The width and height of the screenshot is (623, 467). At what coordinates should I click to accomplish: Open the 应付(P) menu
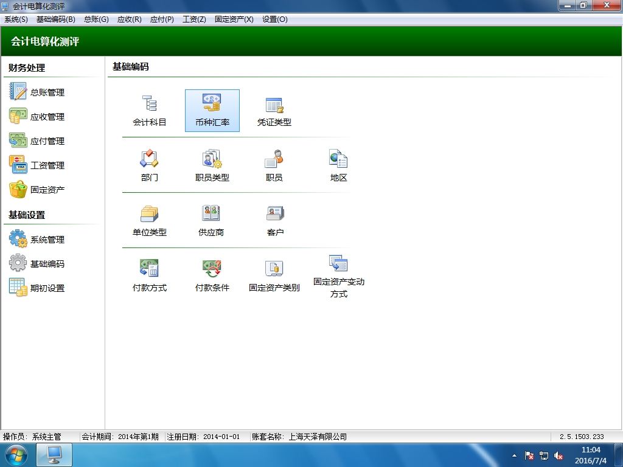(x=162, y=19)
